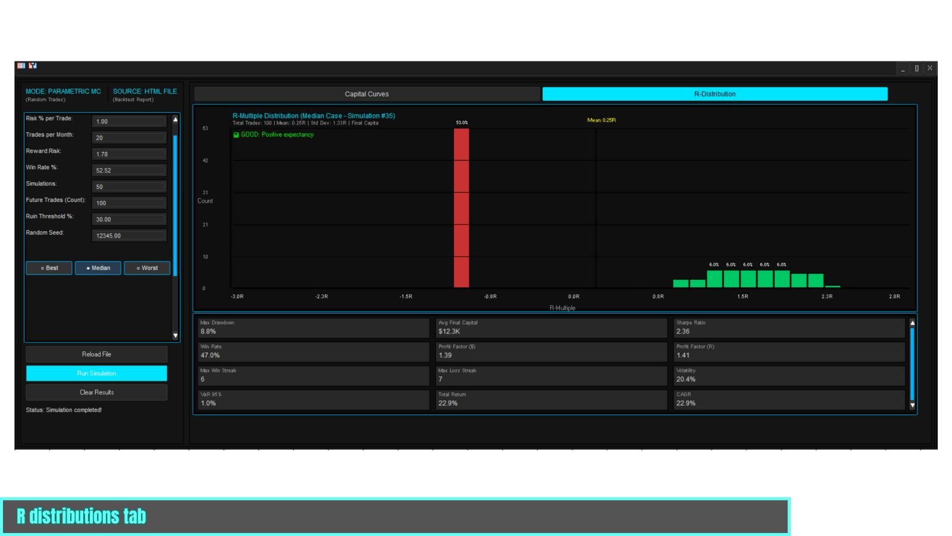
Task: Click the red table icon in title bar
Action: [21, 66]
